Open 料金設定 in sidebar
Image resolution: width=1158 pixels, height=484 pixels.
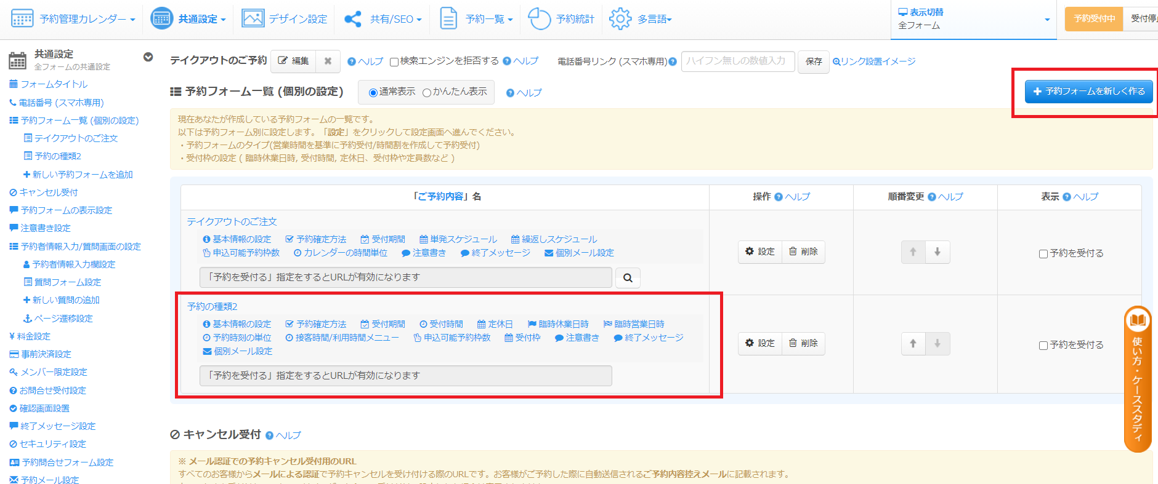(x=30, y=336)
